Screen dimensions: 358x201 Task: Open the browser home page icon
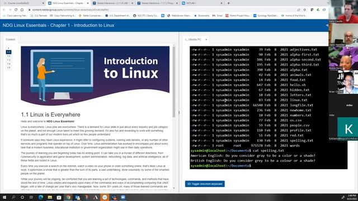22,10
